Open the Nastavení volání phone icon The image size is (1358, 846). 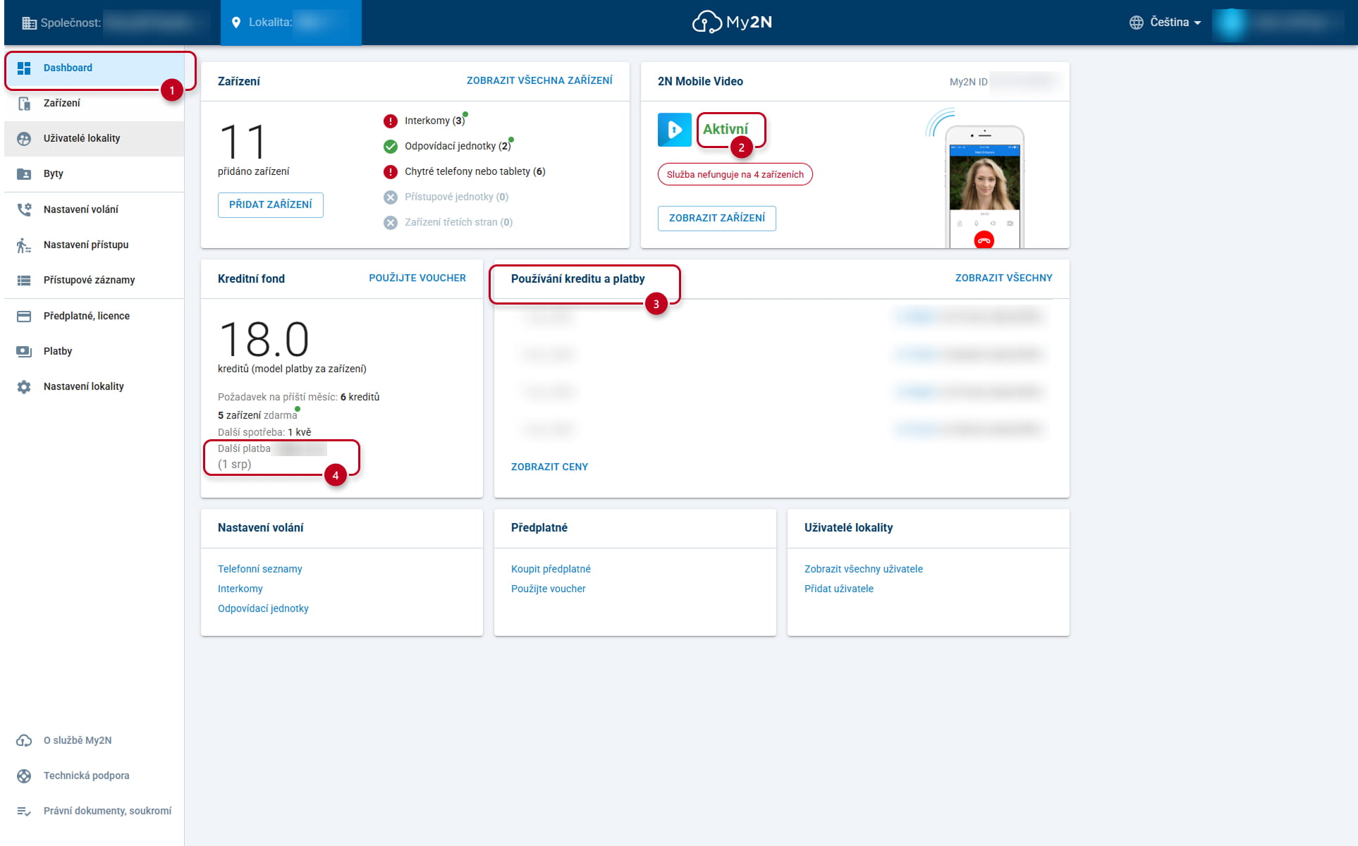[24, 209]
